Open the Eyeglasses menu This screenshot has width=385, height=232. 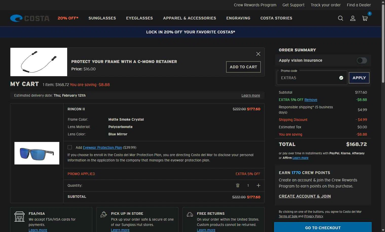[139, 18]
